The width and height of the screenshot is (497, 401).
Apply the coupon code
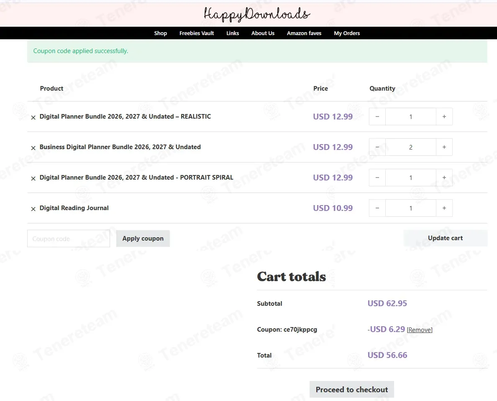[x=143, y=239]
